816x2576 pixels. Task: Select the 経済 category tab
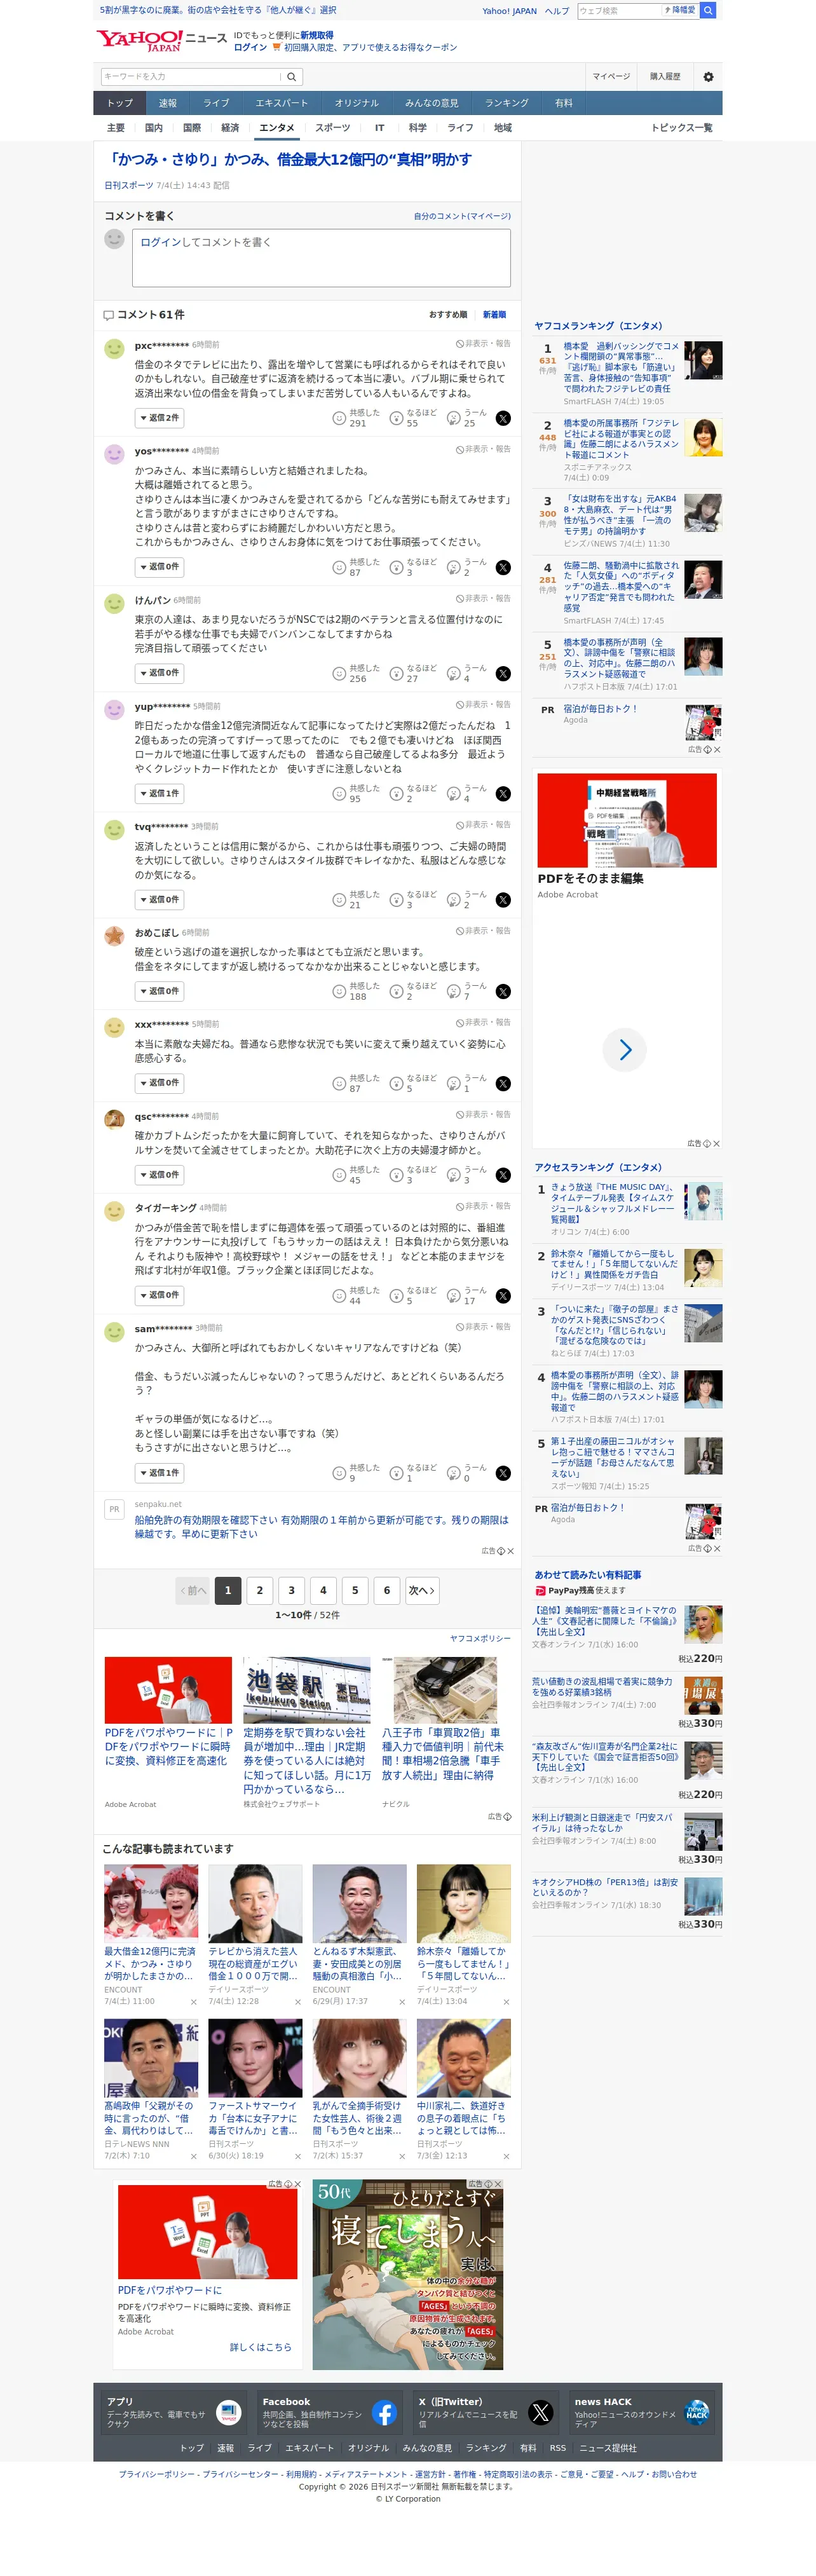tap(230, 128)
